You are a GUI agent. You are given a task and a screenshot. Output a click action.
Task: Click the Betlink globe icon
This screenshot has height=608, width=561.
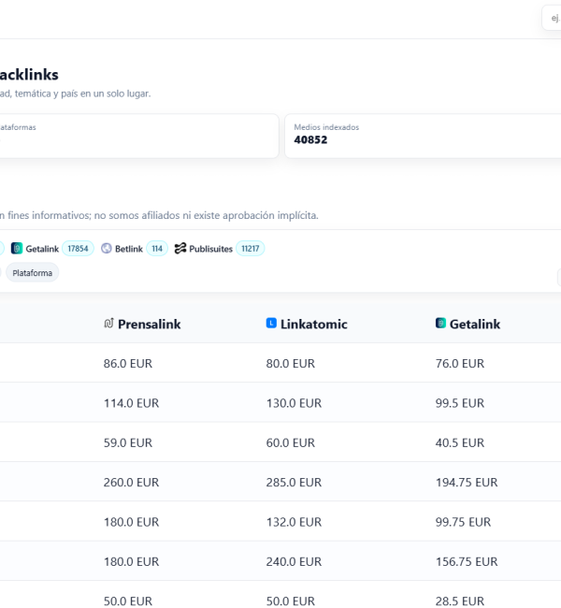[107, 249]
